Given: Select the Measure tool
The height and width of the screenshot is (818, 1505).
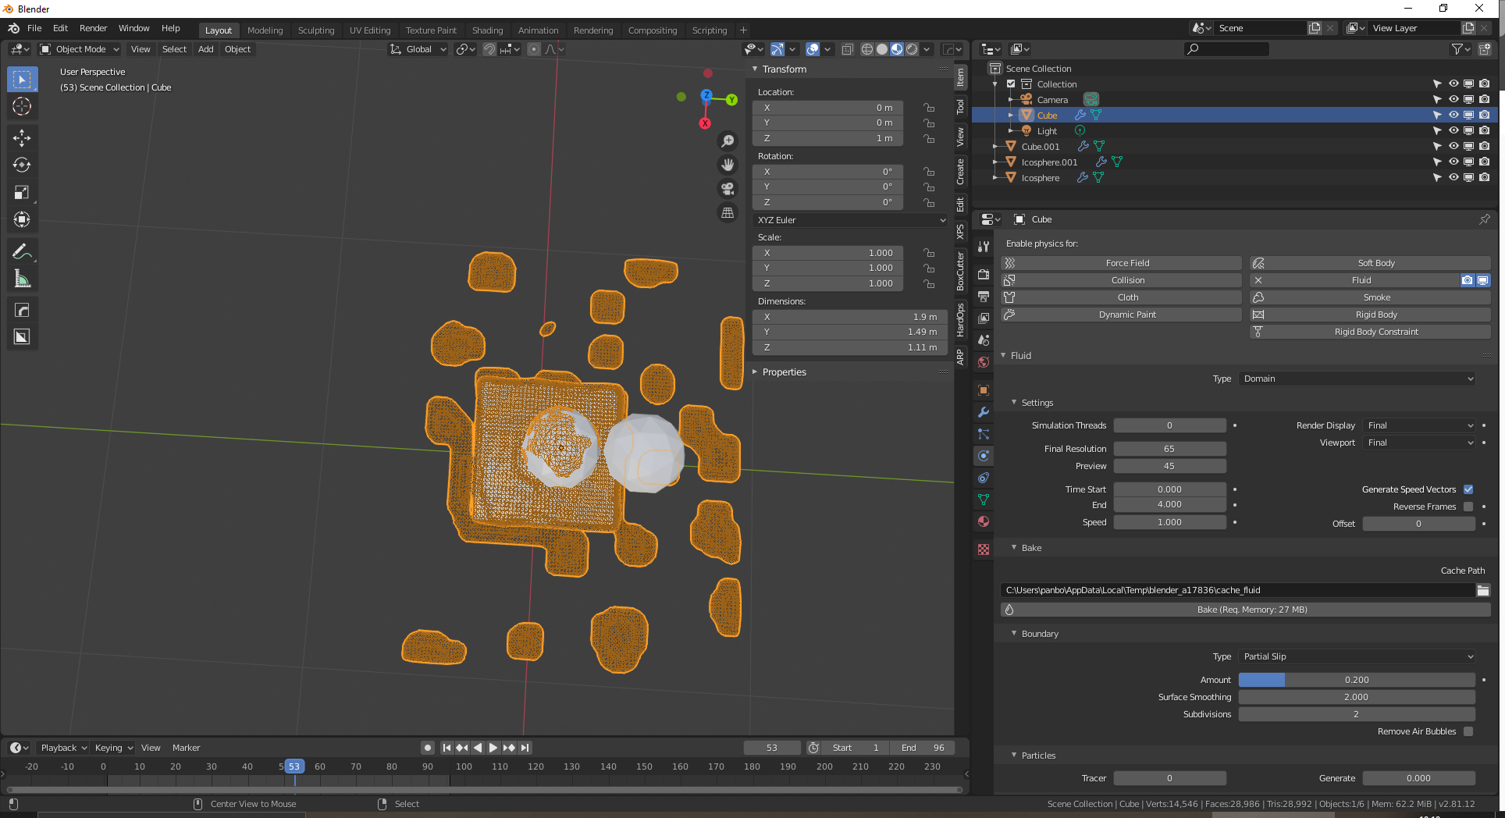Looking at the screenshot, I should (22, 279).
